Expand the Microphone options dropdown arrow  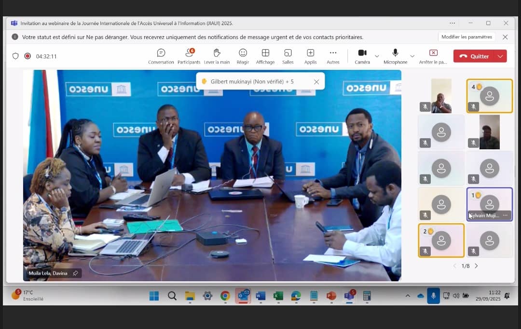pyautogui.click(x=412, y=56)
